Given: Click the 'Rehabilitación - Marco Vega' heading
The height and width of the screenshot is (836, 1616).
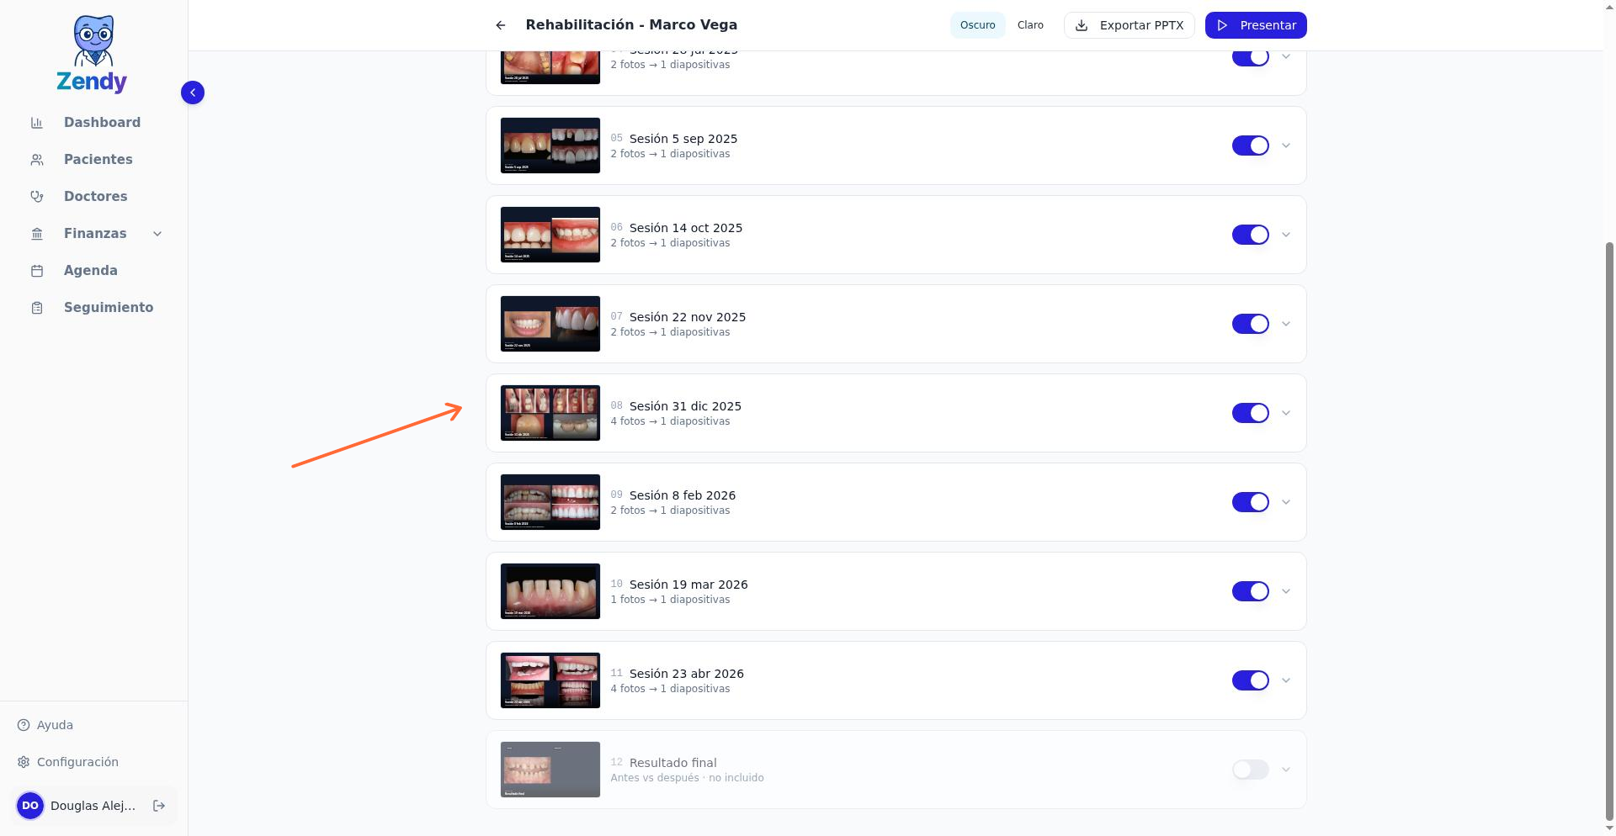Looking at the screenshot, I should (631, 25).
